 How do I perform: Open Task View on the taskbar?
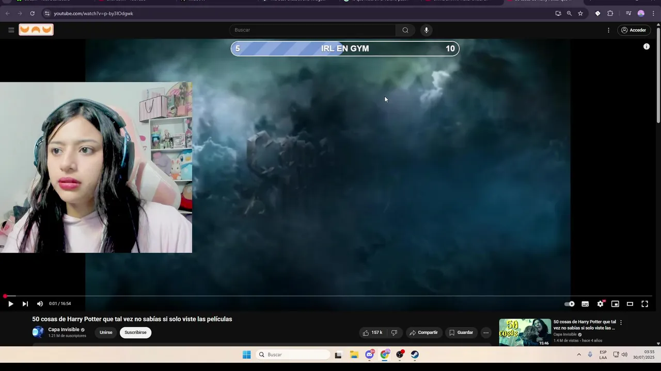pos(338,355)
